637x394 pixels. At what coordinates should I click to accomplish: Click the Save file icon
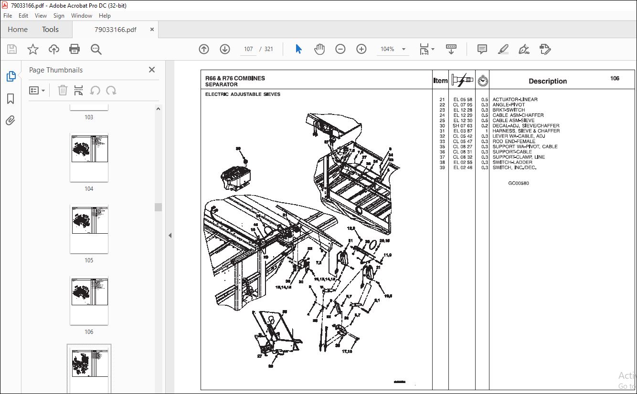tap(12, 49)
